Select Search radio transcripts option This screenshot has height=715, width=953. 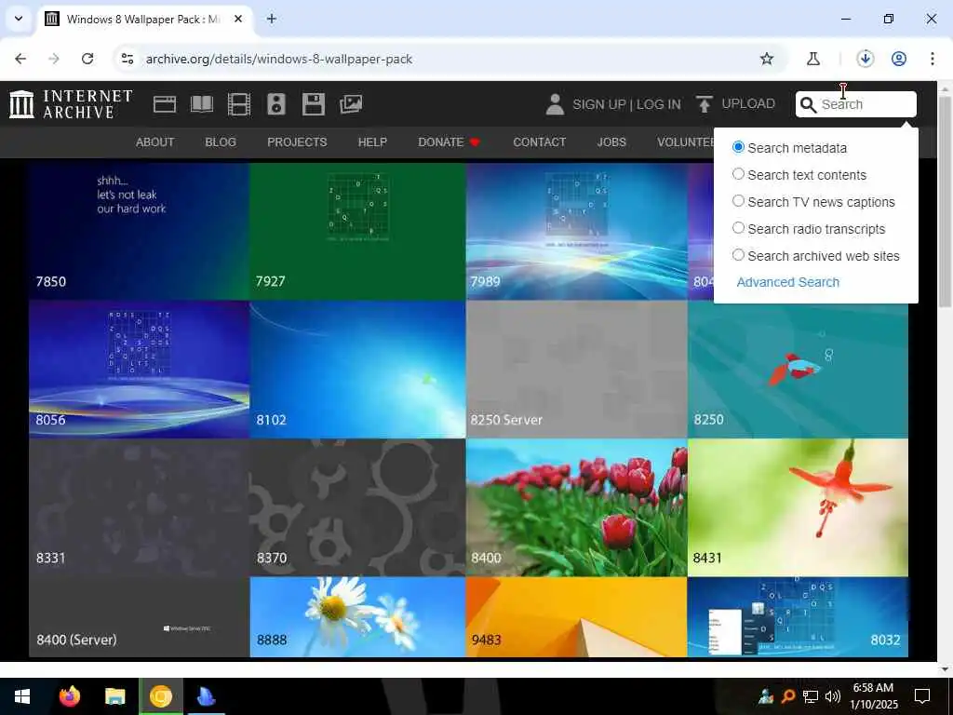(x=738, y=228)
